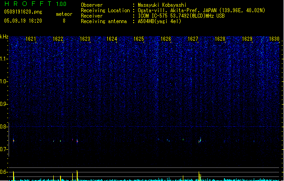Click the Receiving Location field label
This screenshot has height=181, width=284.
point(105,10)
